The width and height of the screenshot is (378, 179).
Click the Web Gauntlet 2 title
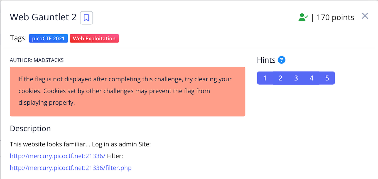pos(43,17)
